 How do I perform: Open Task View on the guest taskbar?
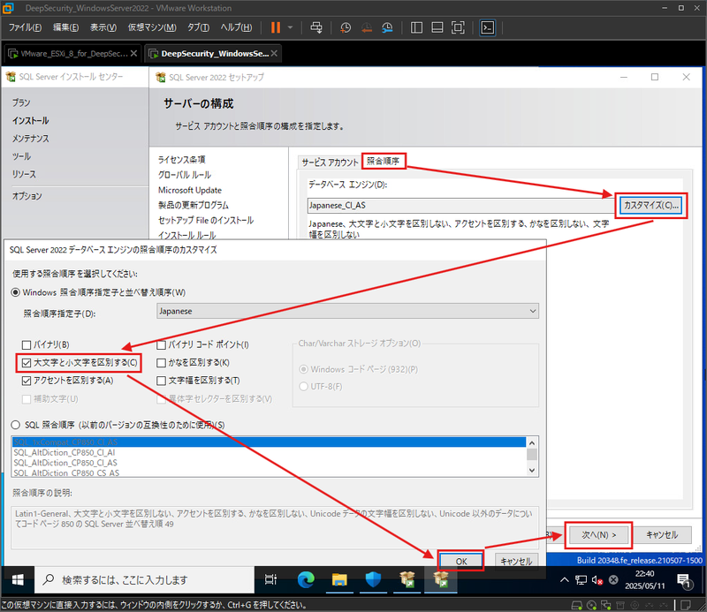[270, 580]
